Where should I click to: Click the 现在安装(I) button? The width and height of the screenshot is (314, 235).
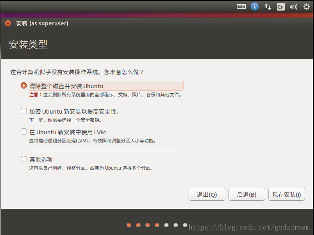click(x=287, y=194)
